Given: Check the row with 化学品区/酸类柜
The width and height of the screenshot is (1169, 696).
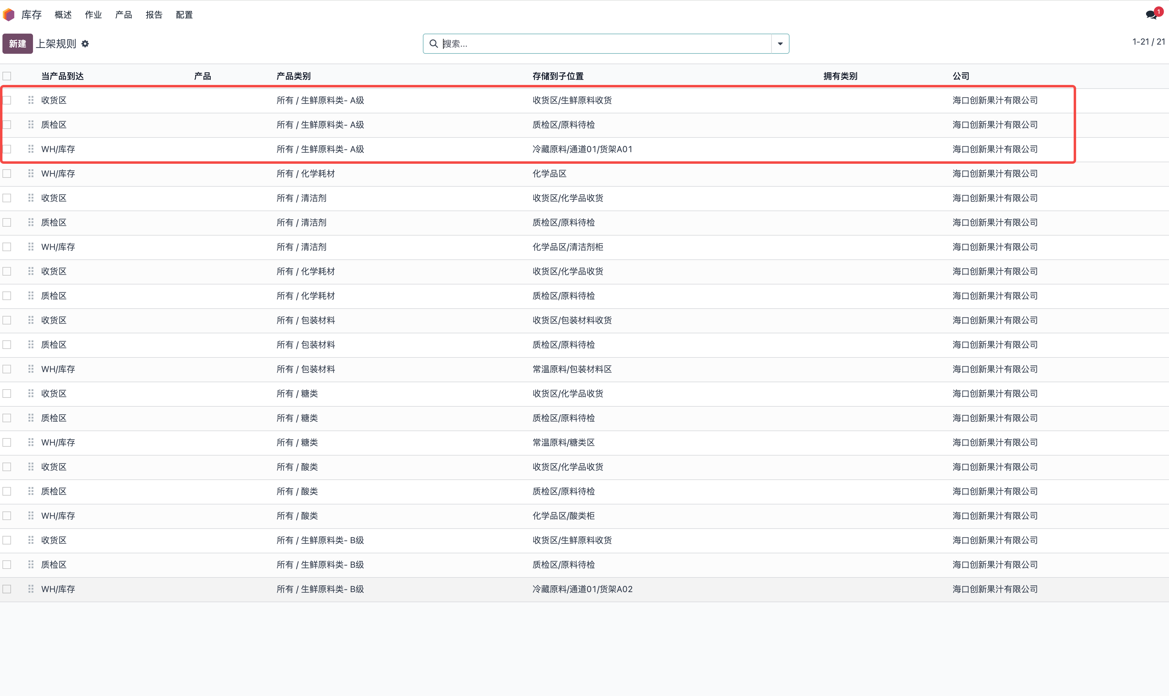Looking at the screenshot, I should tap(7, 515).
